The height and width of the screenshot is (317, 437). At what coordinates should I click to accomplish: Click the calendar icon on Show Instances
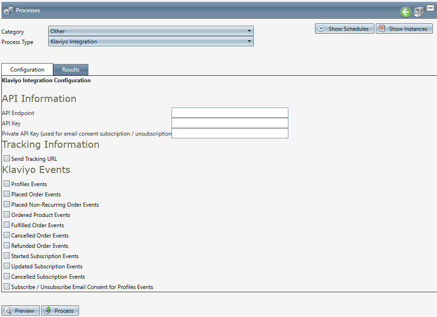(x=381, y=29)
